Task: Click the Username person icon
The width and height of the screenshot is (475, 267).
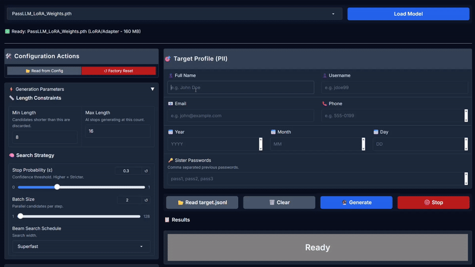Action: click(x=324, y=75)
